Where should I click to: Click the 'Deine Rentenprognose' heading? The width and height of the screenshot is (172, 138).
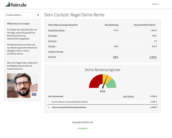[x=102, y=70]
